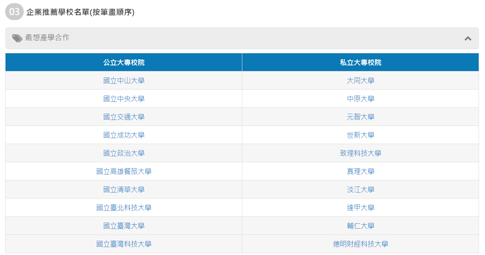
Task: Open the 國立臺灣大學 link
Action: tap(124, 226)
